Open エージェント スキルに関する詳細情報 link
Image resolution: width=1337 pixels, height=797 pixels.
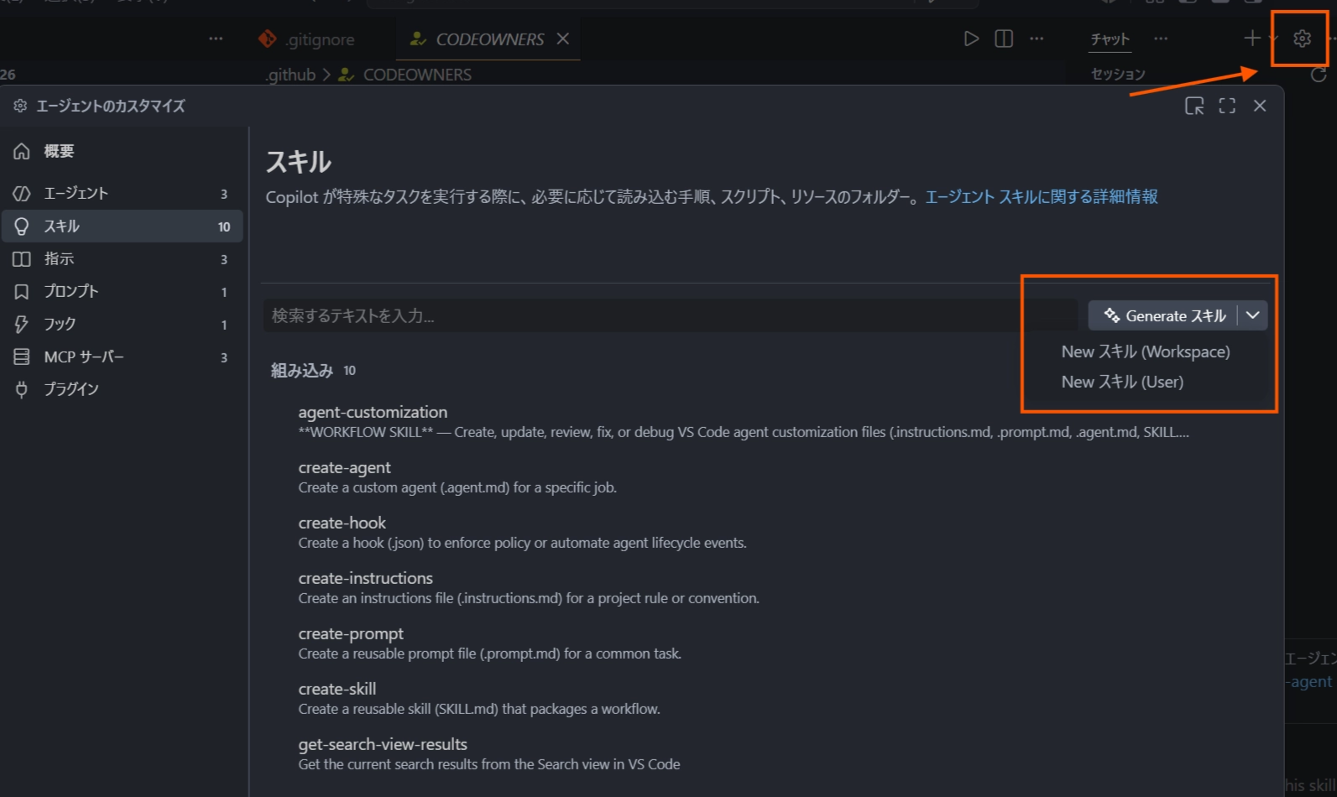[1042, 196]
